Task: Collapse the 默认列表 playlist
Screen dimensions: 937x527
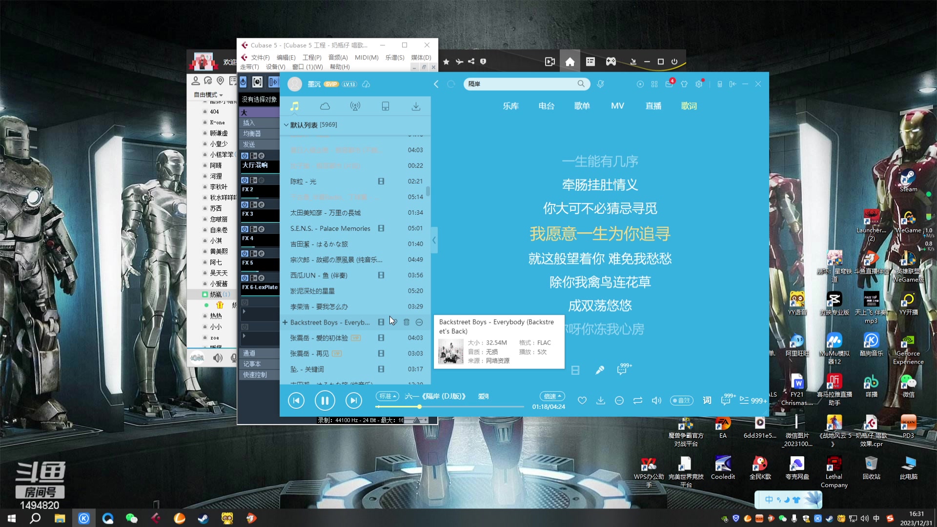Action: pos(286,125)
